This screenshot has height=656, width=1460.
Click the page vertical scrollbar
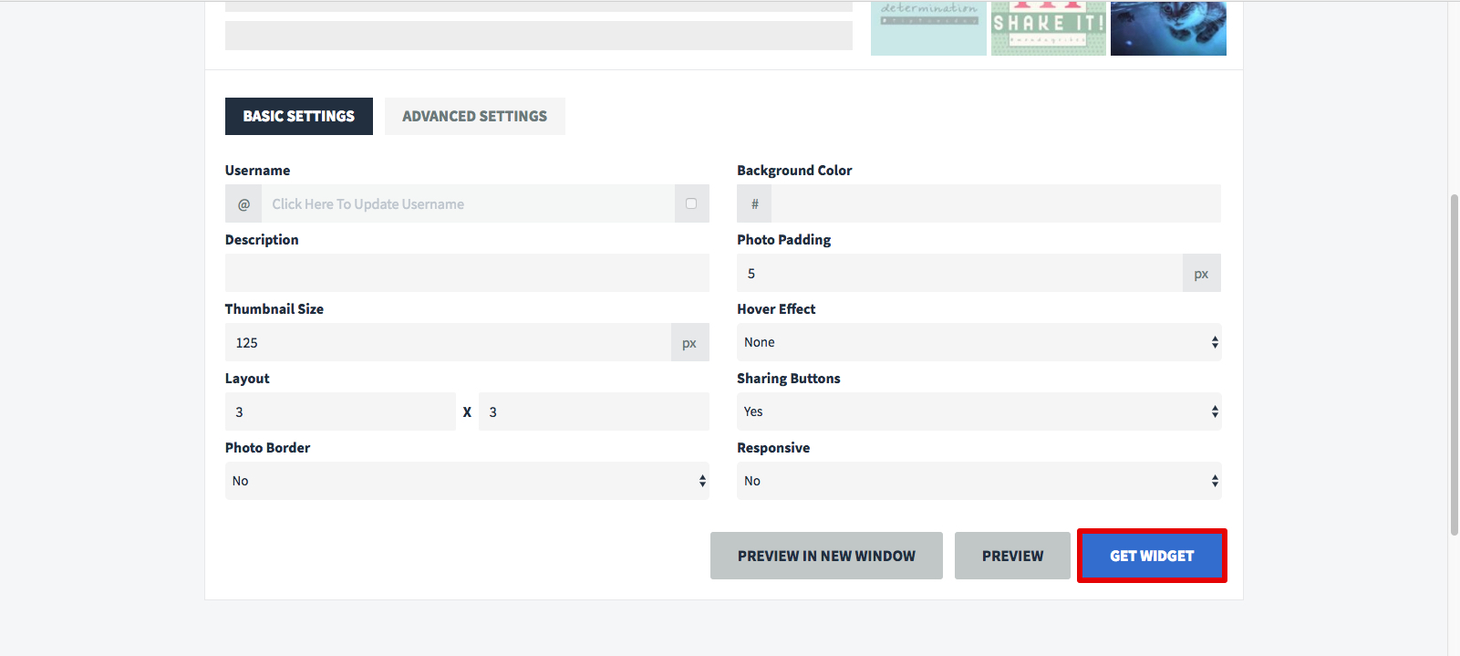[1454, 365]
